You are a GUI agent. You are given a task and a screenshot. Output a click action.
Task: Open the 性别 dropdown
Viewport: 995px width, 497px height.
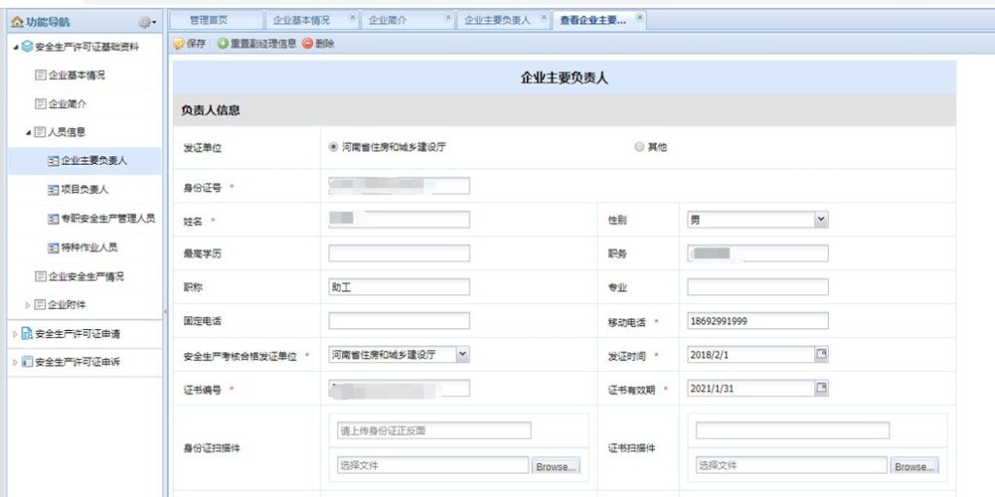tap(821, 220)
